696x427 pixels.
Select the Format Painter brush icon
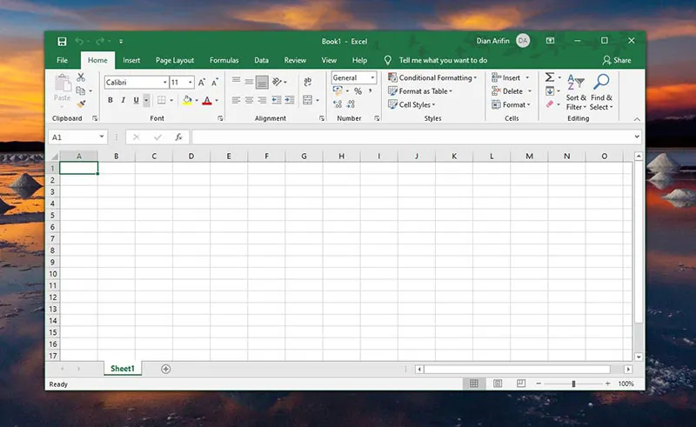[81, 104]
